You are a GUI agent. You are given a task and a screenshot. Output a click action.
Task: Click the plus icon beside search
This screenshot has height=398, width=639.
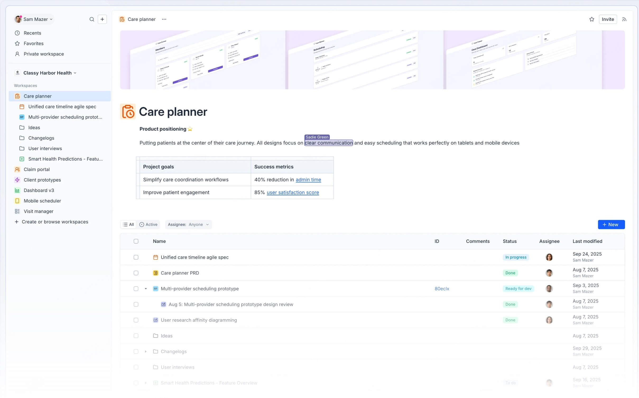pos(102,19)
